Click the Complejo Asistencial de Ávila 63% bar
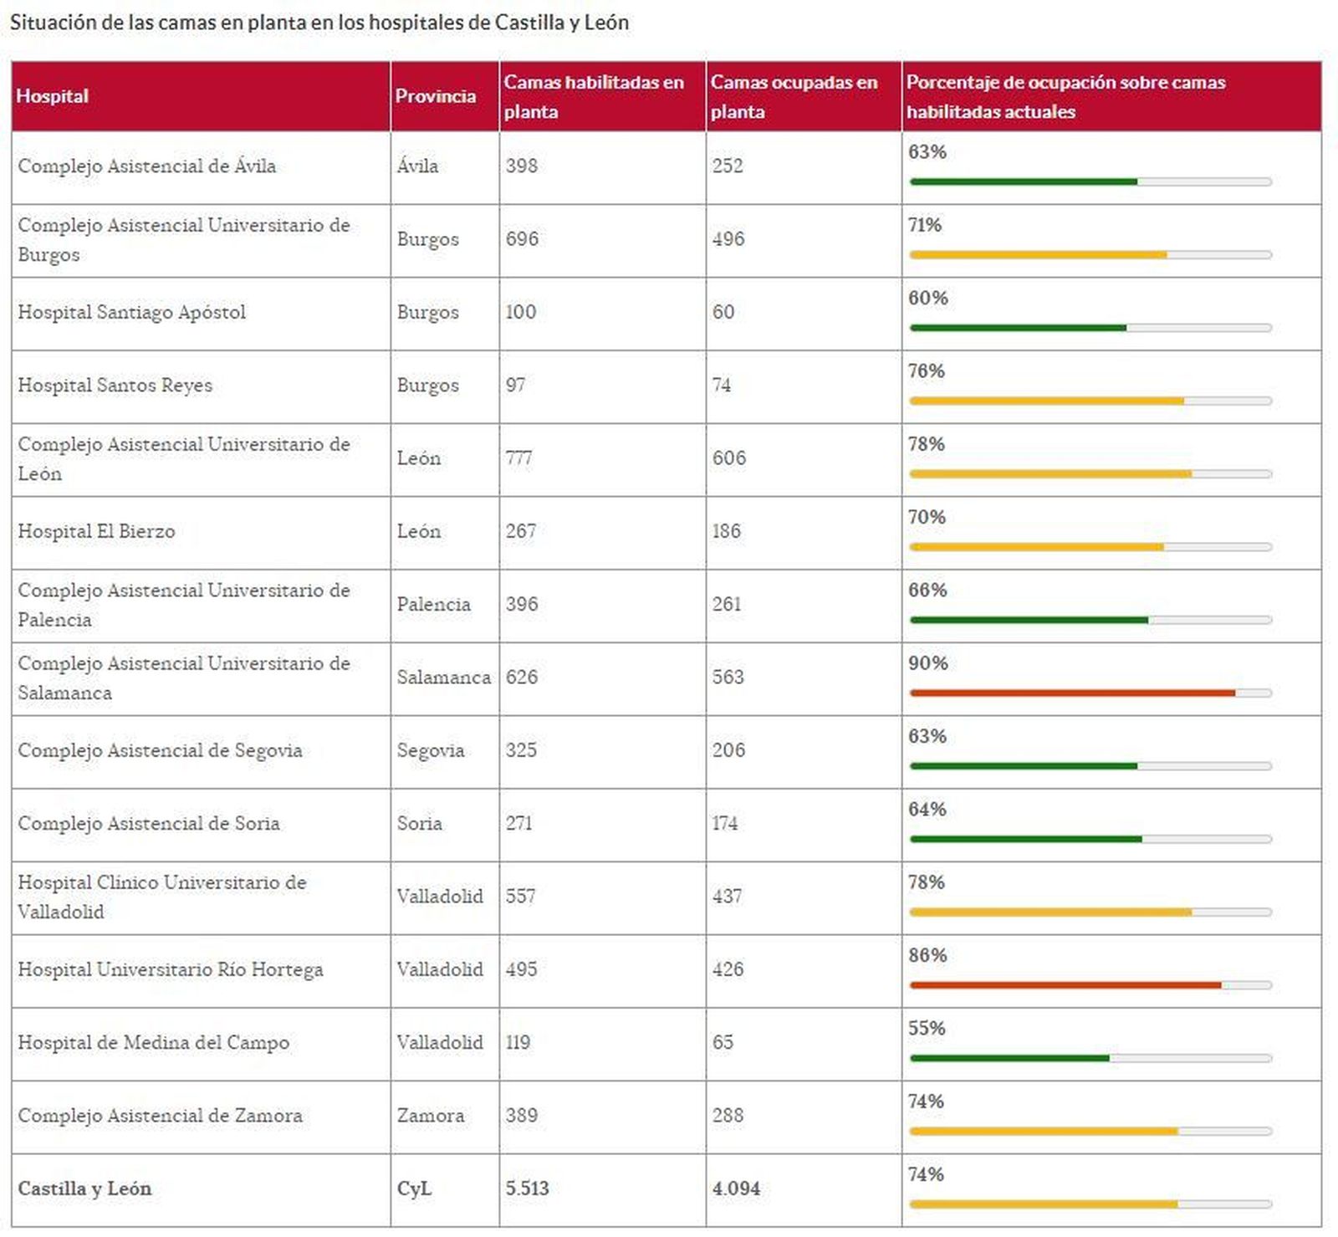 coord(1023,181)
